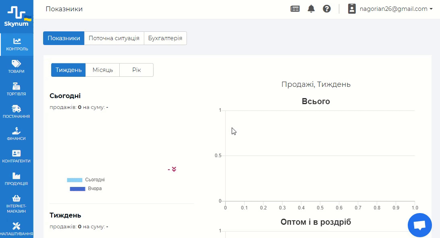Open the Контроль sidebar section
The image size is (440, 238).
(17, 44)
